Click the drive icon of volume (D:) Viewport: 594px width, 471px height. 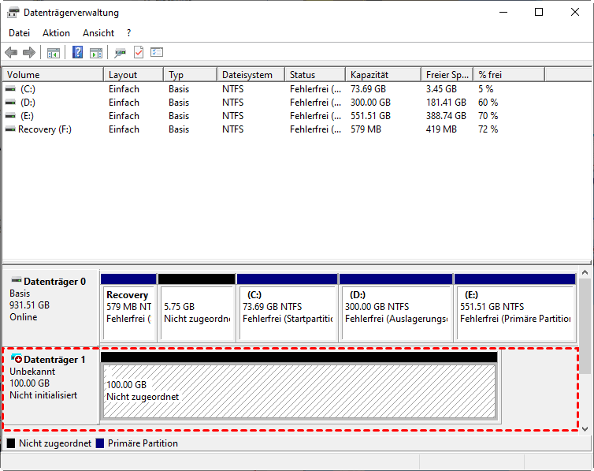[x=10, y=103]
